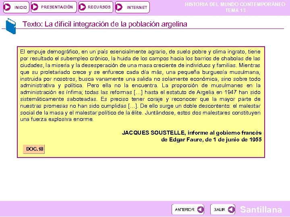Click the ANTERIOR button
Screen dimensions: 290x217
(x=188, y=209)
